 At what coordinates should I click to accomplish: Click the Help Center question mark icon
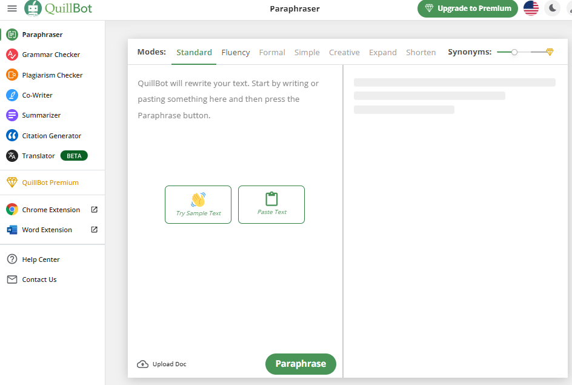tap(12, 259)
